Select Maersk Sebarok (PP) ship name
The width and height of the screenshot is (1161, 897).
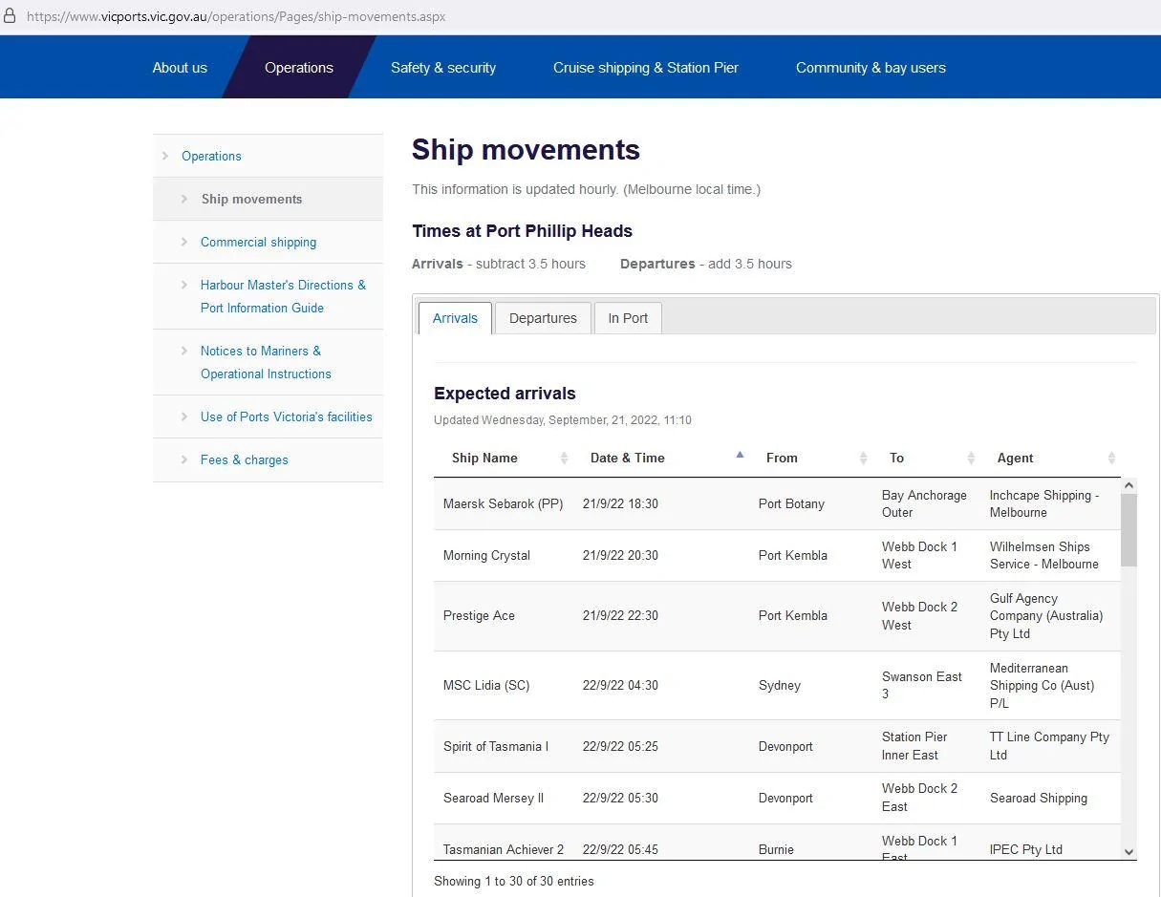tap(503, 503)
